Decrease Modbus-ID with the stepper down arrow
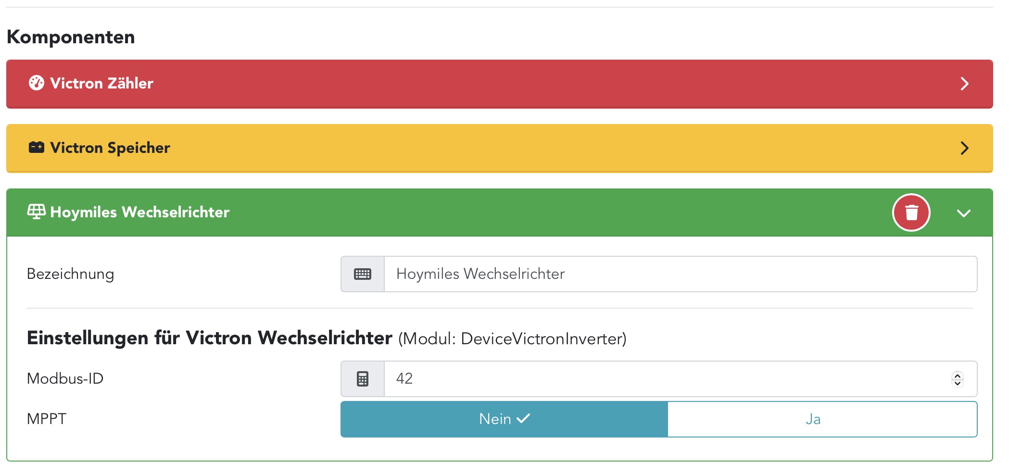The width and height of the screenshot is (1009, 475). [x=958, y=383]
